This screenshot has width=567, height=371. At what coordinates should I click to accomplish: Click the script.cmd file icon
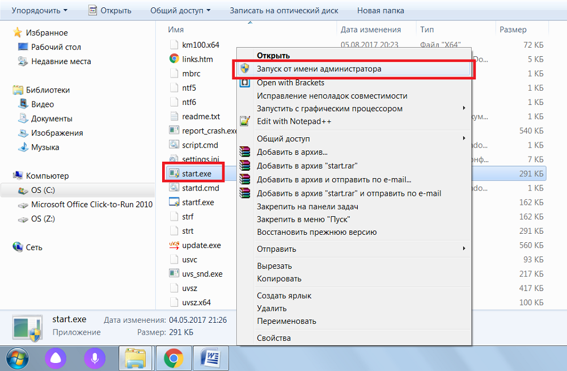[x=174, y=145]
